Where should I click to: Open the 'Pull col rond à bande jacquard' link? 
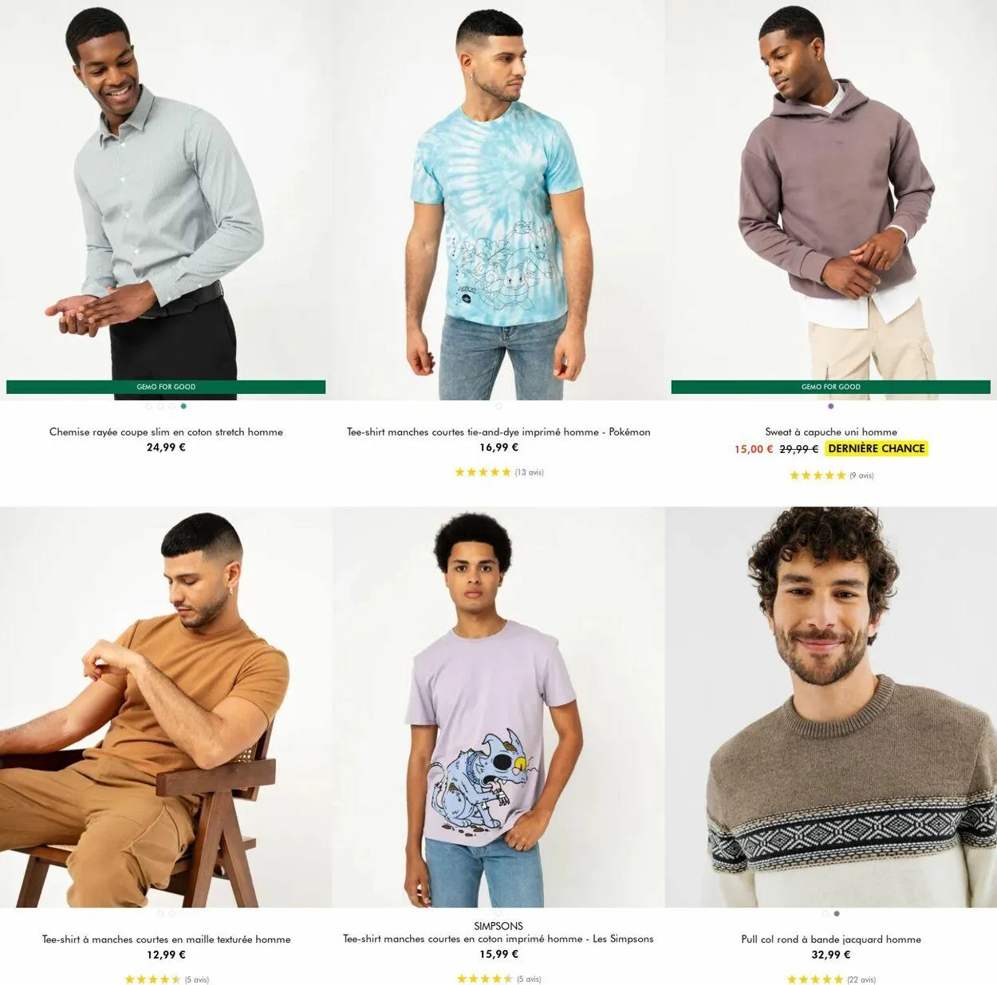tap(831, 939)
